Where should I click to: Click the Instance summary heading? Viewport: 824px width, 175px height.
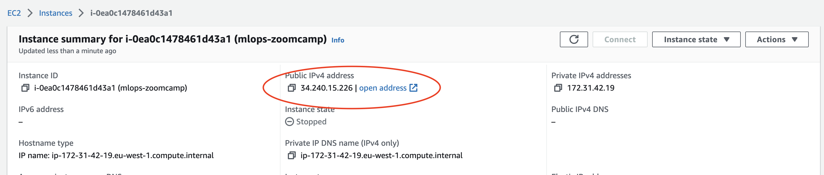(x=172, y=39)
